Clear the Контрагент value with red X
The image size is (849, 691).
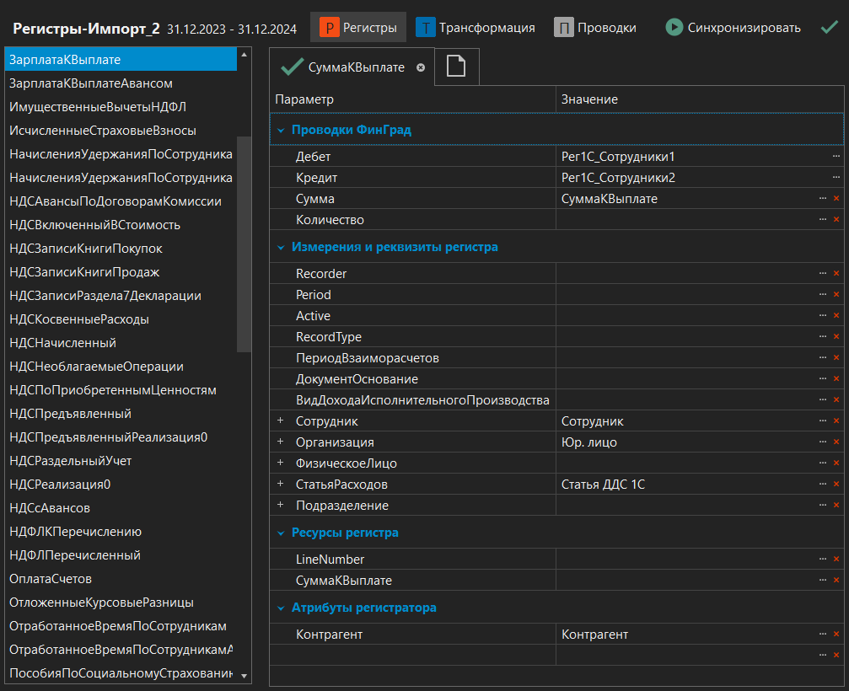836,635
